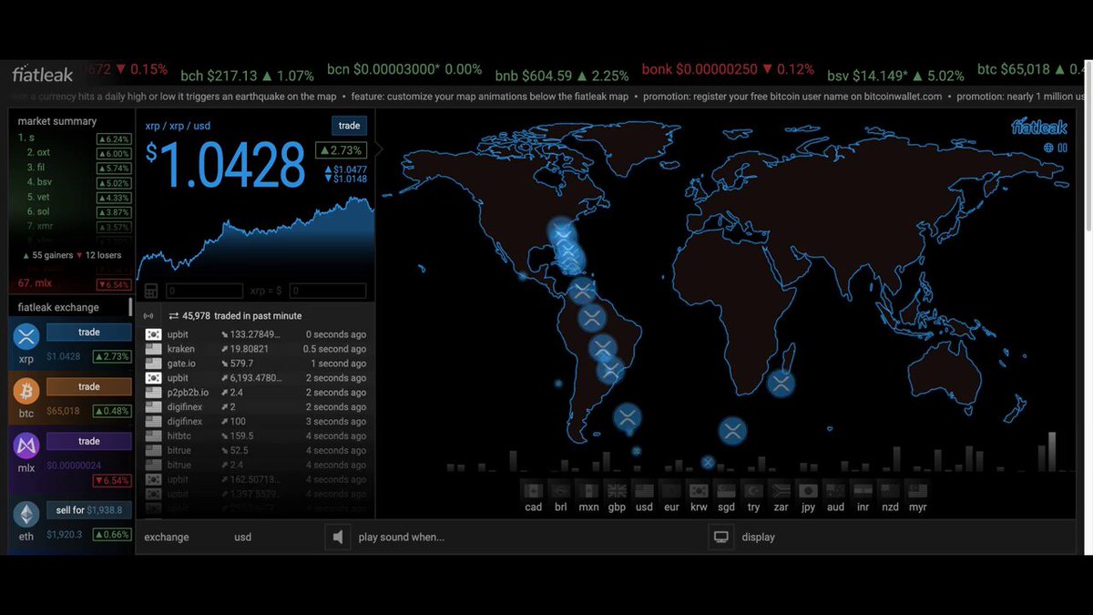This screenshot has width=1093, height=615.
Task: Click the krw flag icon
Action: point(699,490)
